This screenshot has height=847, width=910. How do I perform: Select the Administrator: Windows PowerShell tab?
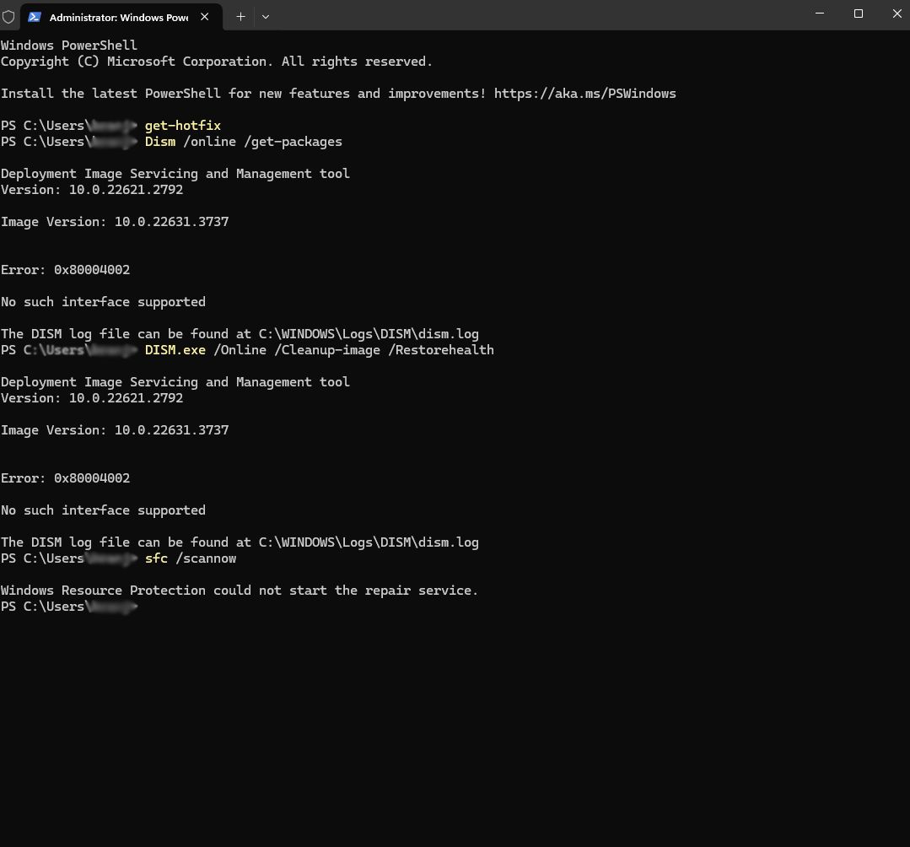point(121,17)
